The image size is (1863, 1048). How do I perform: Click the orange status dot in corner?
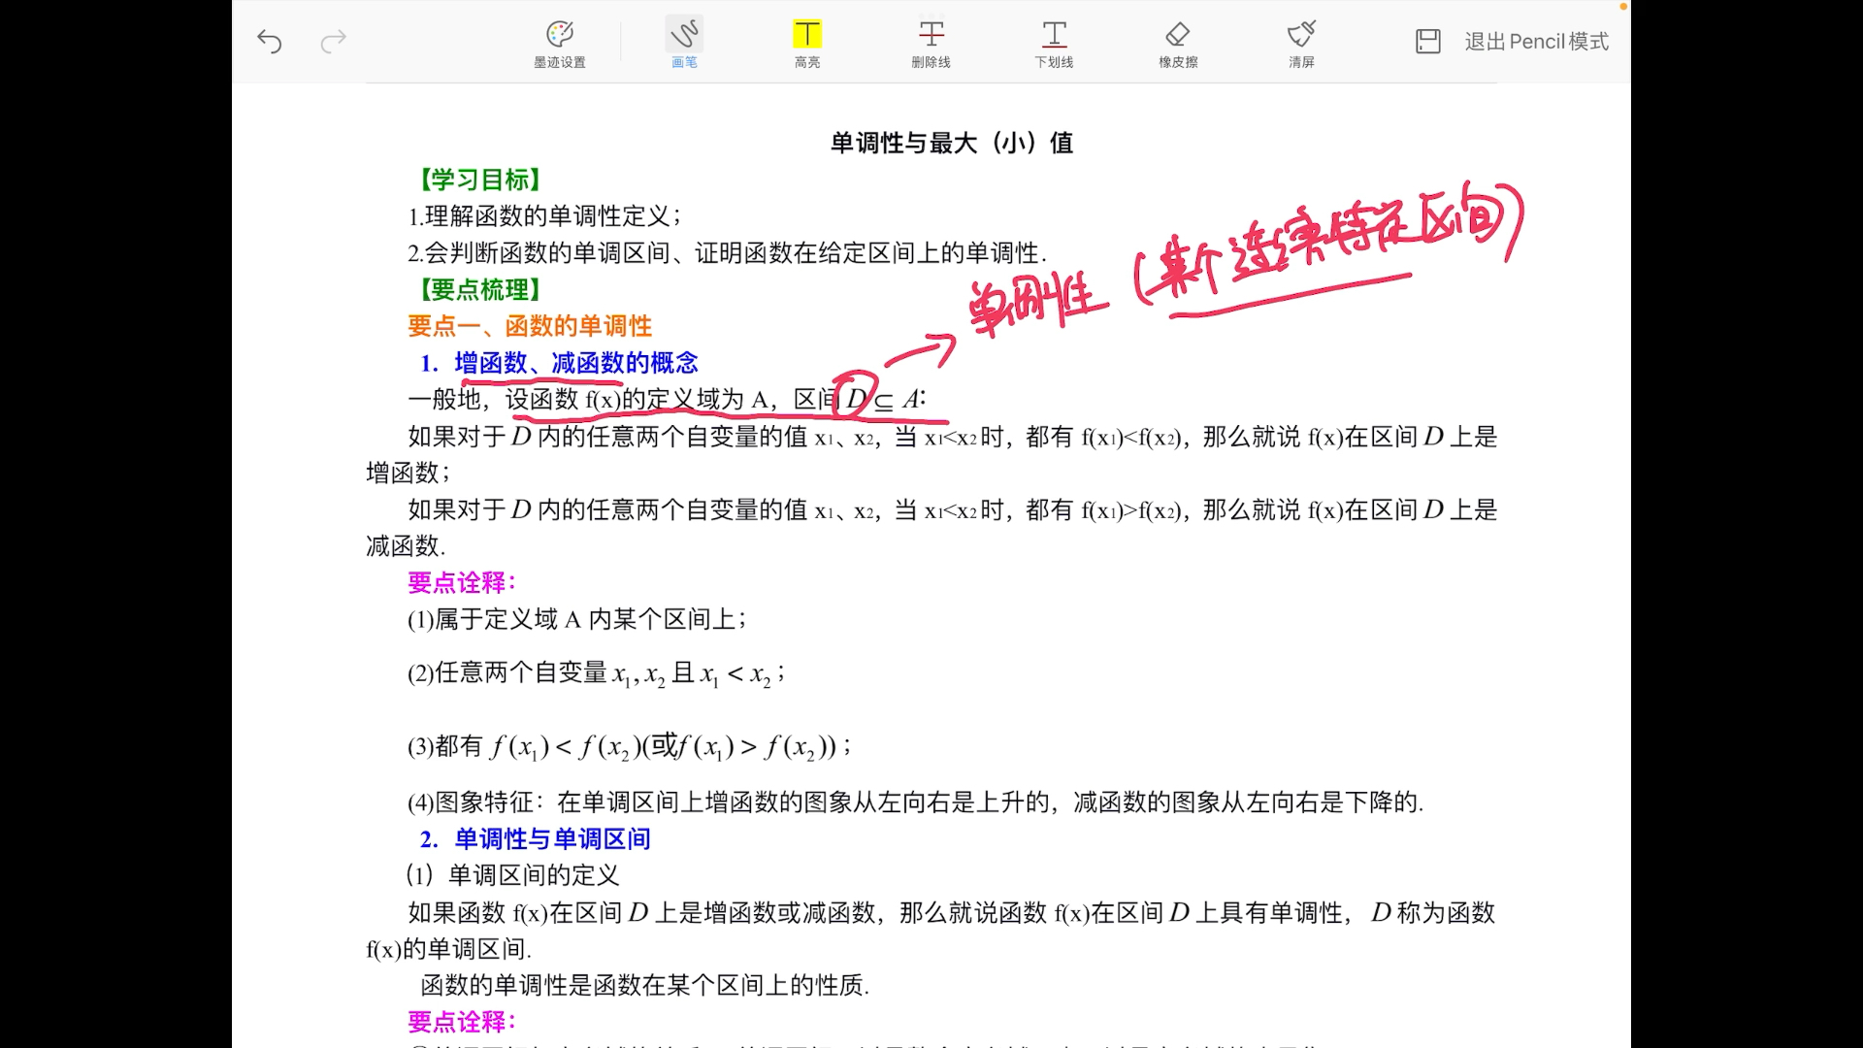[1623, 6]
